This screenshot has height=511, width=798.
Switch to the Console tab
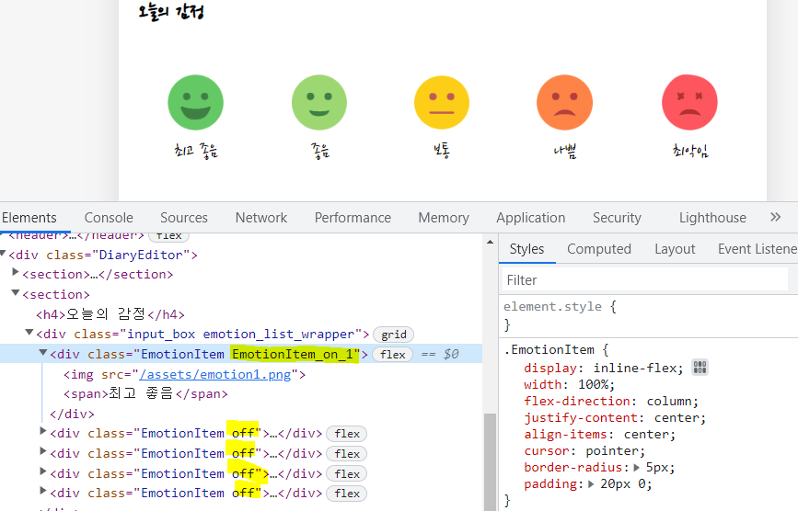pos(109,218)
